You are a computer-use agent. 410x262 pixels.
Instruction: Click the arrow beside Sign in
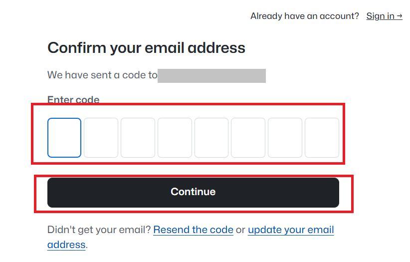[399, 16]
